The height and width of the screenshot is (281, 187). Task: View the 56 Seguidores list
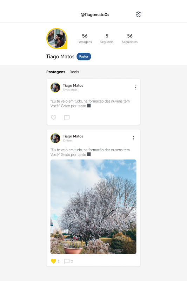130,39
